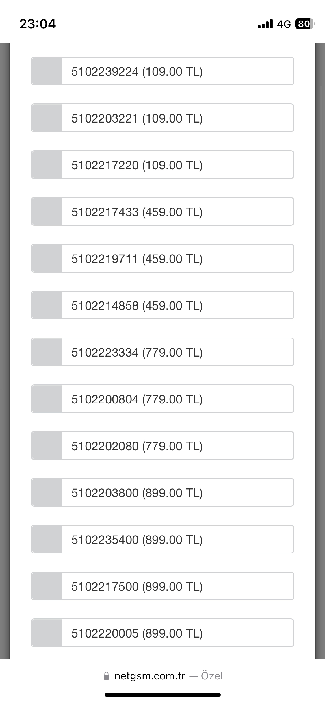325x704 pixels.
Task: Tap the netgsm.com.tr address bar
Action: pos(163,676)
